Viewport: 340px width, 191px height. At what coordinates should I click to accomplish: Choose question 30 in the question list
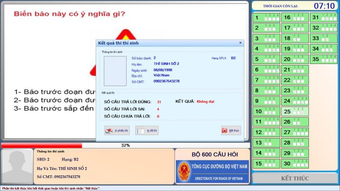coord(295,163)
